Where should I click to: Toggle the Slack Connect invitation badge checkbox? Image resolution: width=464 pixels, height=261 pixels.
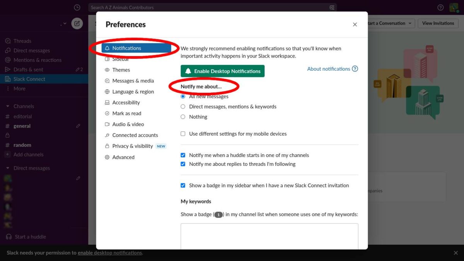pyautogui.click(x=183, y=186)
